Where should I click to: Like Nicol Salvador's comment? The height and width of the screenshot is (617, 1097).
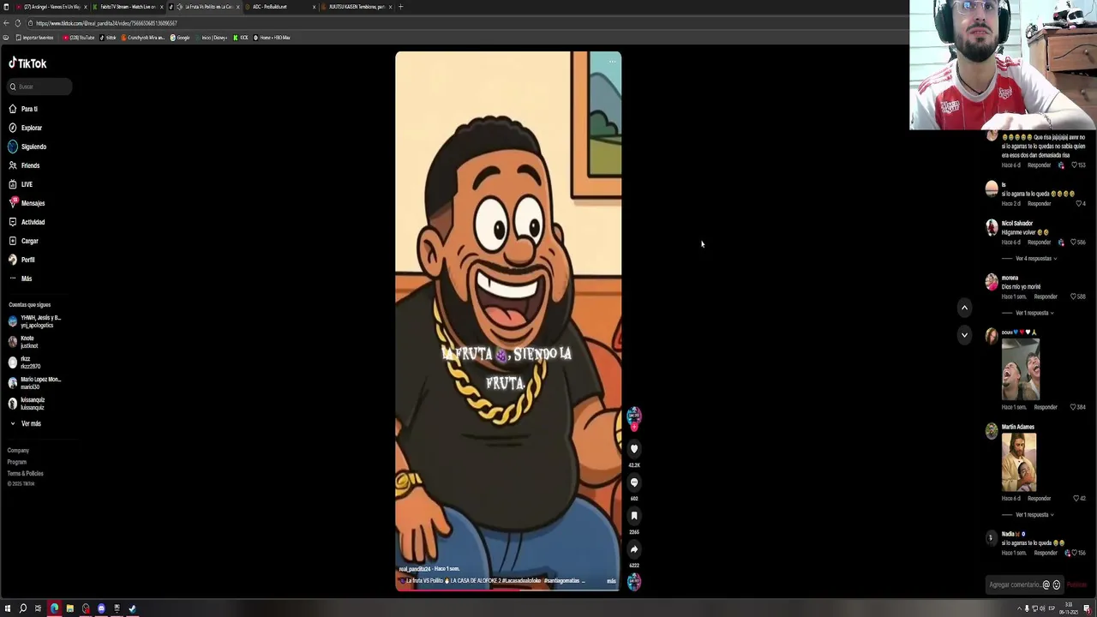(x=1073, y=243)
